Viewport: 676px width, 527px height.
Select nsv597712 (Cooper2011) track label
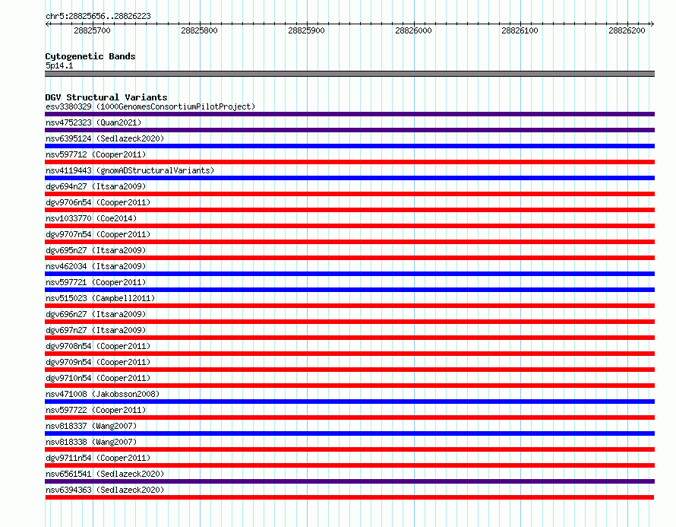click(x=96, y=154)
